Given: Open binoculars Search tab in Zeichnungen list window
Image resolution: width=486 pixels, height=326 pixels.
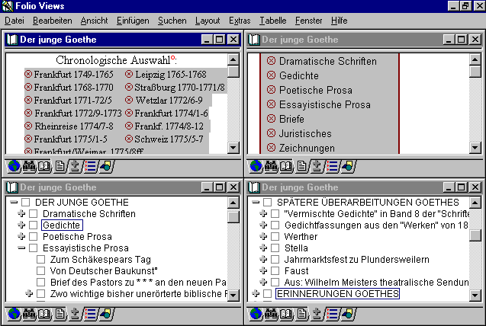Looking at the screenshot, I should coord(271,166).
